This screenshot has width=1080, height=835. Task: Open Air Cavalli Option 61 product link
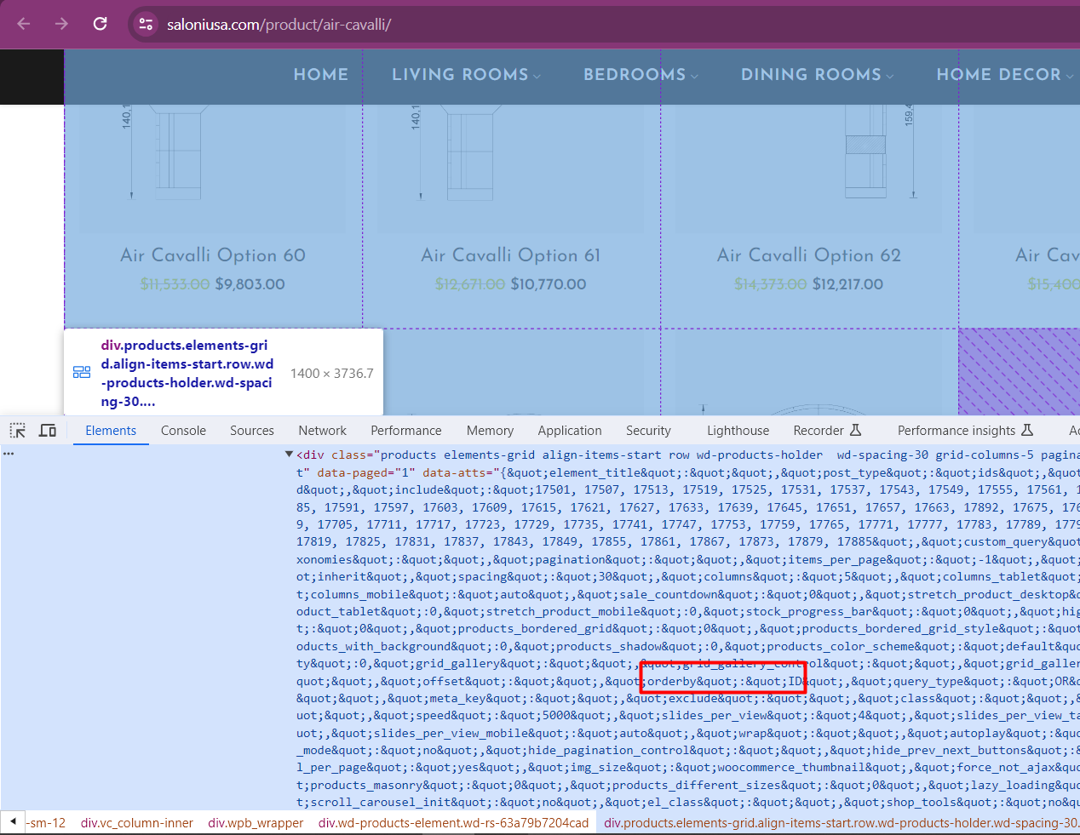(511, 255)
